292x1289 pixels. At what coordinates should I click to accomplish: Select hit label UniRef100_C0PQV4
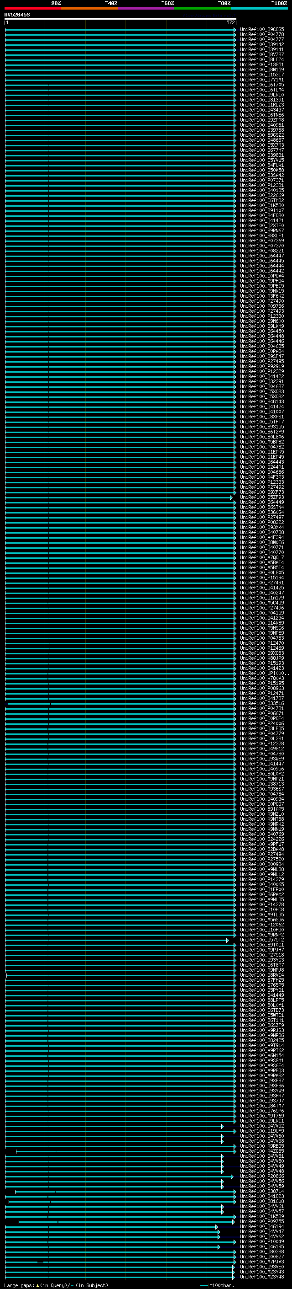262,276
